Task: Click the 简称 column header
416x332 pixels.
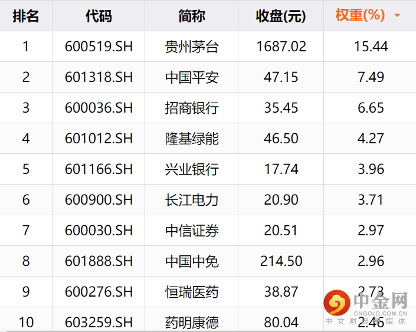Action: click(192, 16)
